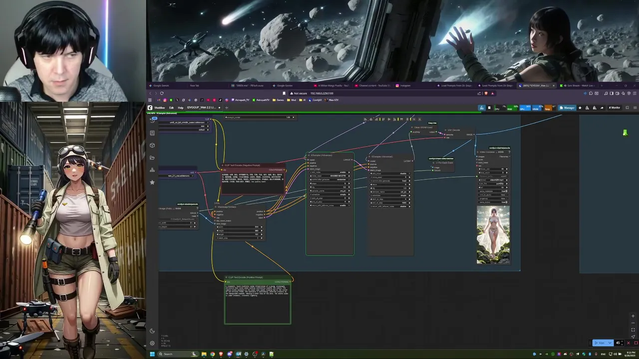Expand the Run button dropdown arrow
This screenshot has height=359, width=639.
coord(610,343)
